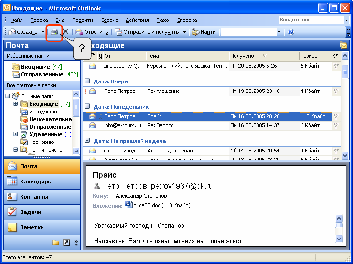Open the Действия menu
Screen dimensions: 353x264
[x=137, y=20]
